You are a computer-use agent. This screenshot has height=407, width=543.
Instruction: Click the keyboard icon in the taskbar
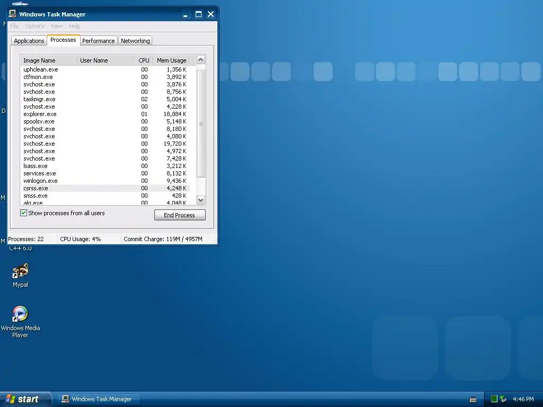pos(472,400)
